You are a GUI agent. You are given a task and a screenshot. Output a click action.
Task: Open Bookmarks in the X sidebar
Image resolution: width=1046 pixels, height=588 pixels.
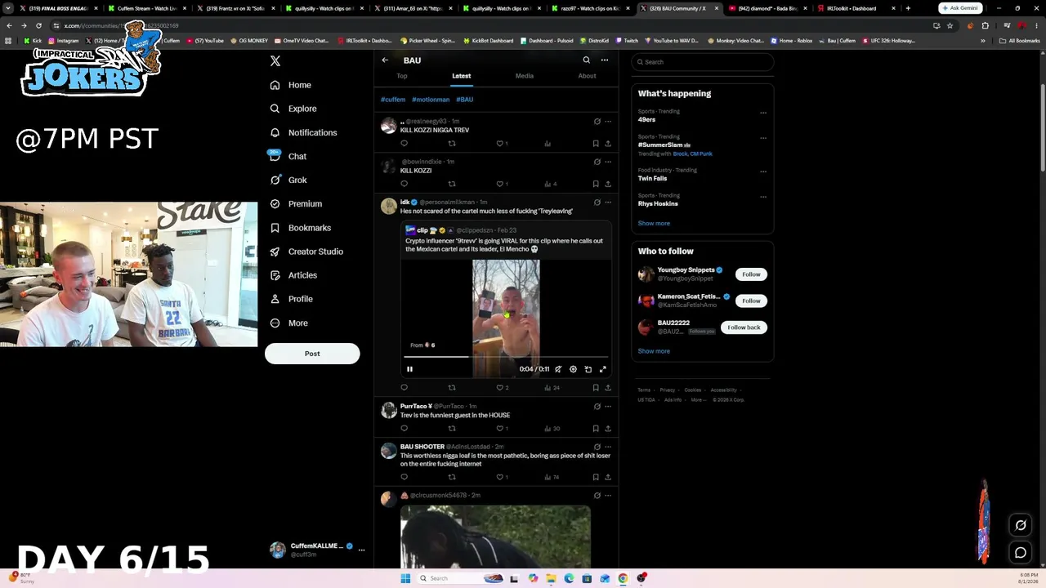[300, 228]
